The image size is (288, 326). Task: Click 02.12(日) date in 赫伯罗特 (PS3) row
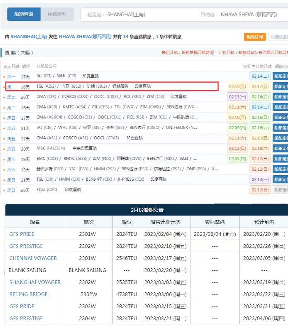click(260, 169)
